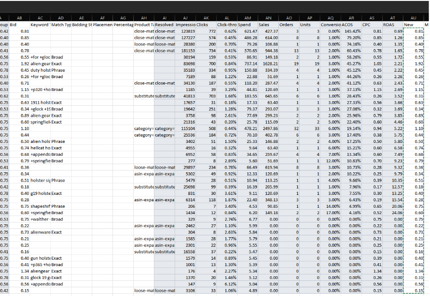The height and width of the screenshot is (296, 430).
Task: Click the Clicks header cell
Action: [x=206, y=25]
